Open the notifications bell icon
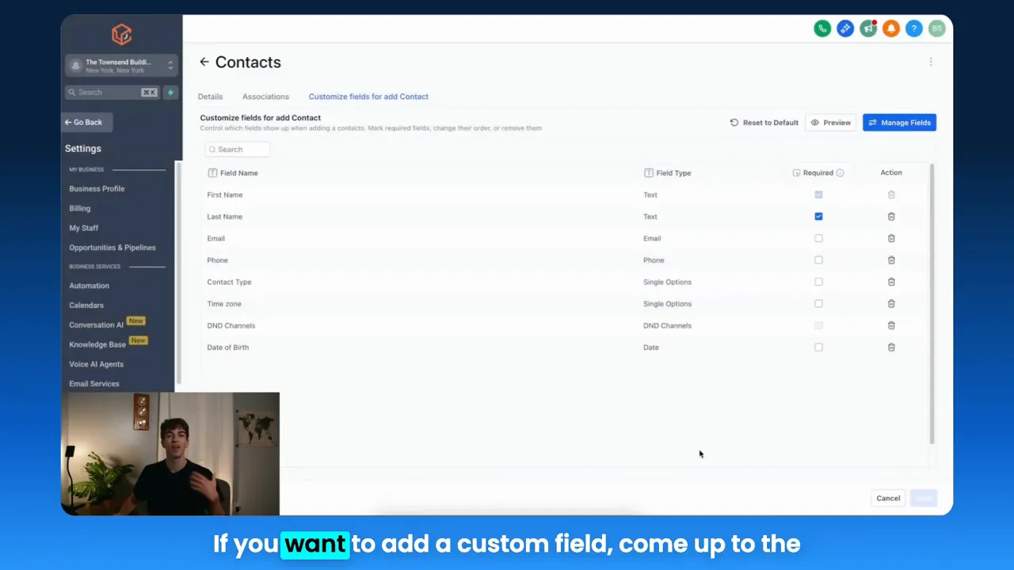Screen dimensions: 1014x570 890,28
